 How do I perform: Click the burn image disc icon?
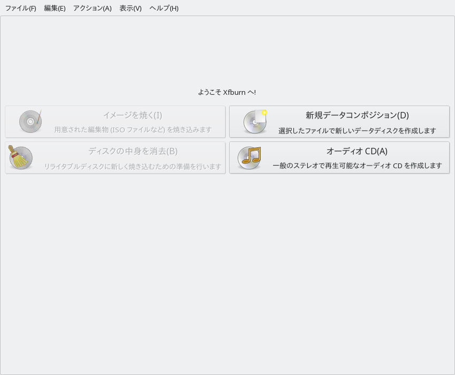tap(31, 122)
